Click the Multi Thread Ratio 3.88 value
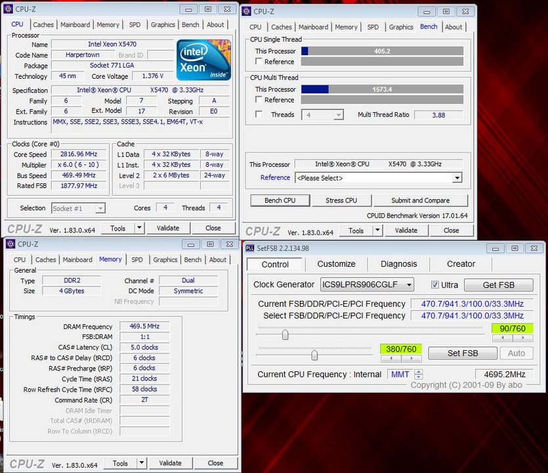Image resolution: width=548 pixels, height=473 pixels. click(x=438, y=115)
